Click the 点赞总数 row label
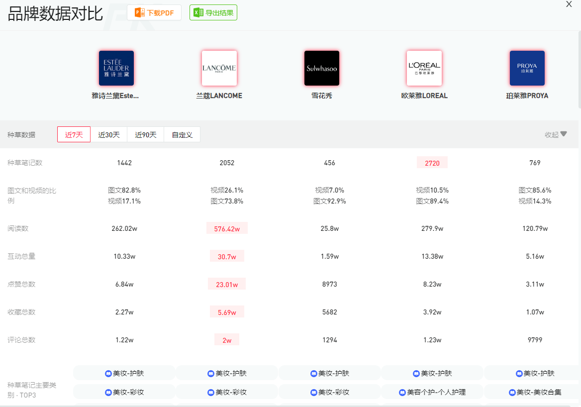The height and width of the screenshot is (407, 581). point(21,284)
